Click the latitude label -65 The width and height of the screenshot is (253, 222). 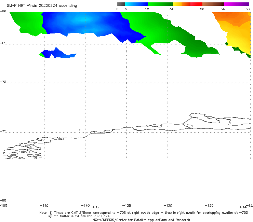pos(3,43)
